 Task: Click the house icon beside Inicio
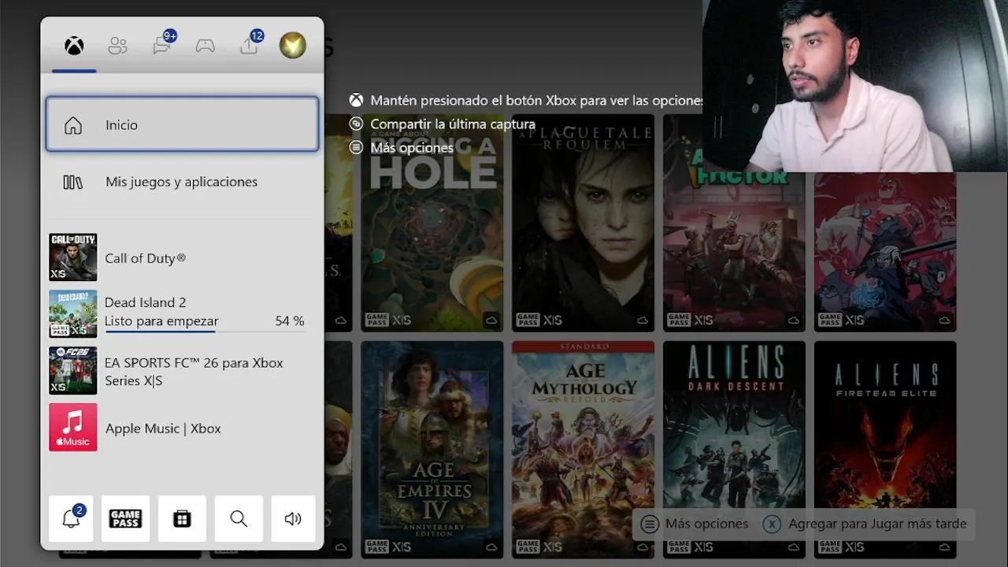pos(73,125)
